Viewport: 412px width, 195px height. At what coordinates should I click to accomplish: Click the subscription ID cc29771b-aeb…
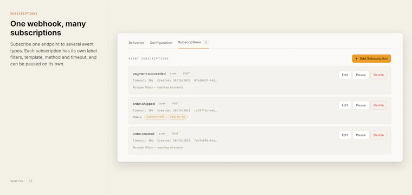click(x=205, y=110)
